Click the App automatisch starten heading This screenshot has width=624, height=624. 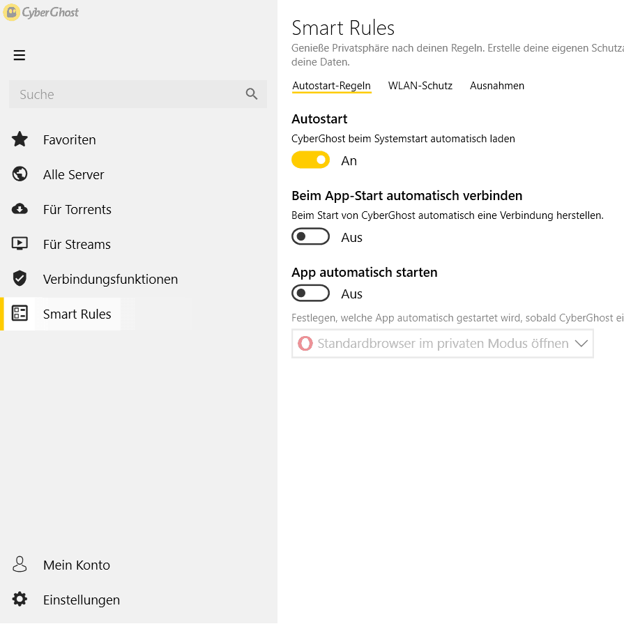click(x=364, y=272)
